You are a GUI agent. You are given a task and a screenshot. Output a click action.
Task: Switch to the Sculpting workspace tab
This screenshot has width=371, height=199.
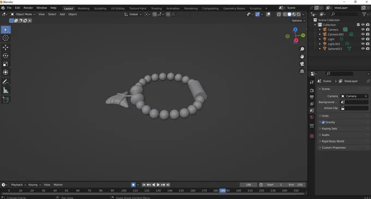[x=100, y=8]
